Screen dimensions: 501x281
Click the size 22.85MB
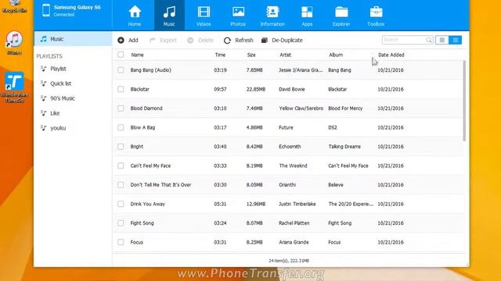click(x=256, y=89)
